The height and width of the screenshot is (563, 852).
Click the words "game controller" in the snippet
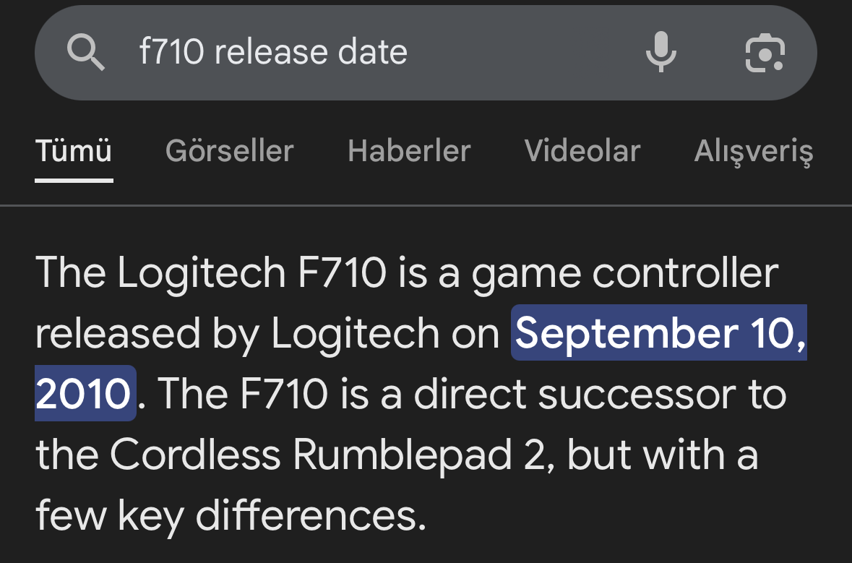(625, 272)
